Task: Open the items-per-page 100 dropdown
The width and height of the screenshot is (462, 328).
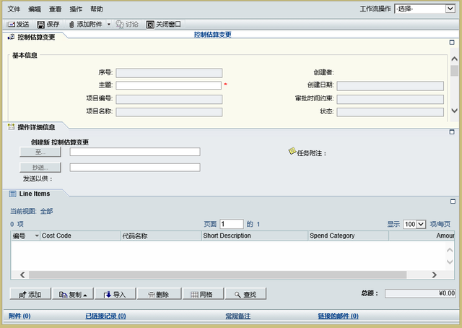Action: pos(414,224)
